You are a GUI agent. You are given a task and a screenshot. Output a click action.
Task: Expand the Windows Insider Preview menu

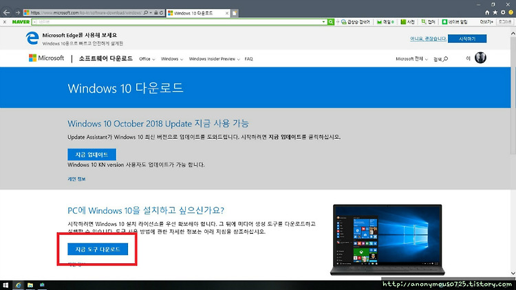click(214, 59)
